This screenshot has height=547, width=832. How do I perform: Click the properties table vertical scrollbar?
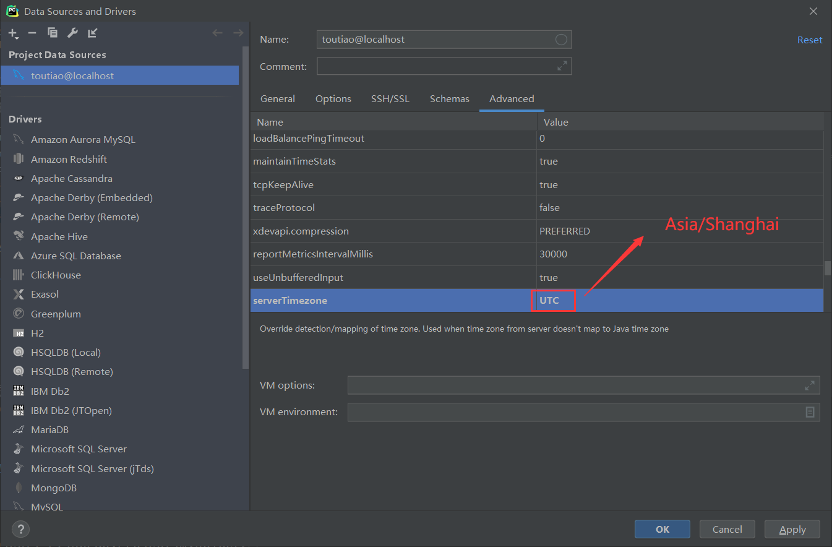(x=827, y=268)
